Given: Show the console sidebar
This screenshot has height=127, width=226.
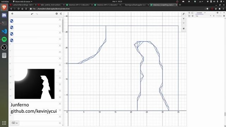Looking at the screenshot, I should (x=189, y=16).
